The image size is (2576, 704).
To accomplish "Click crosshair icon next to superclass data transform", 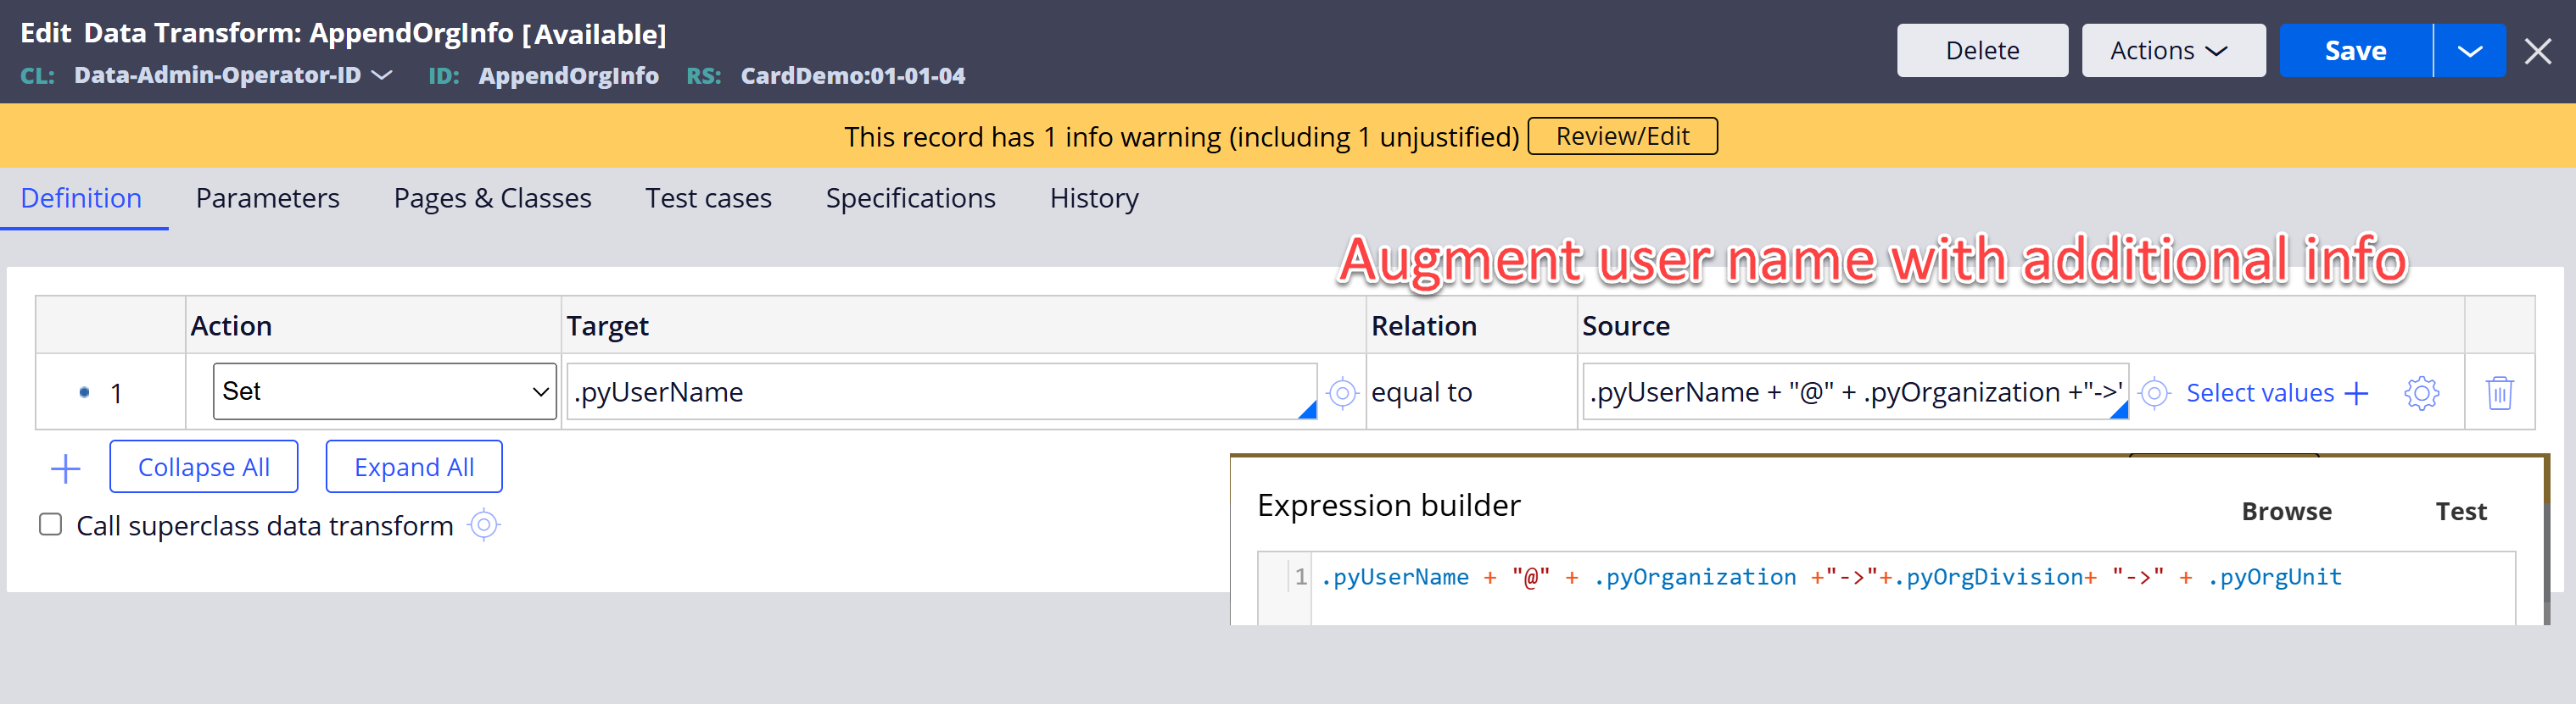I will point(484,525).
